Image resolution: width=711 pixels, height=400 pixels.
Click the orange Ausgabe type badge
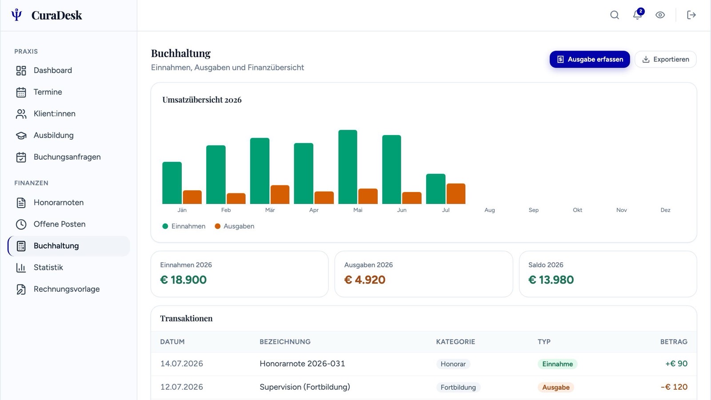pyautogui.click(x=556, y=388)
